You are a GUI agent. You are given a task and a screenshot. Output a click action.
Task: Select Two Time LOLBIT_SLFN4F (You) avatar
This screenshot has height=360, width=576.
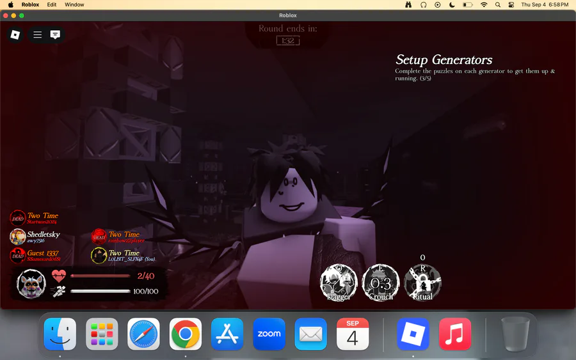pos(99,255)
